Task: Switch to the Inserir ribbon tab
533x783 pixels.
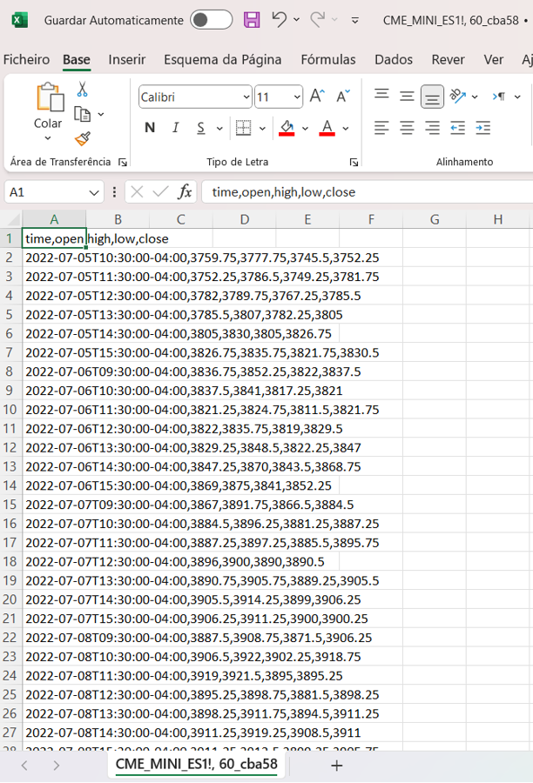Action: [127, 59]
